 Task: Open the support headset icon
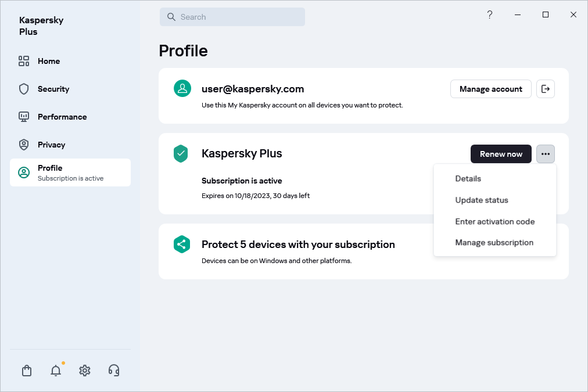(x=114, y=371)
